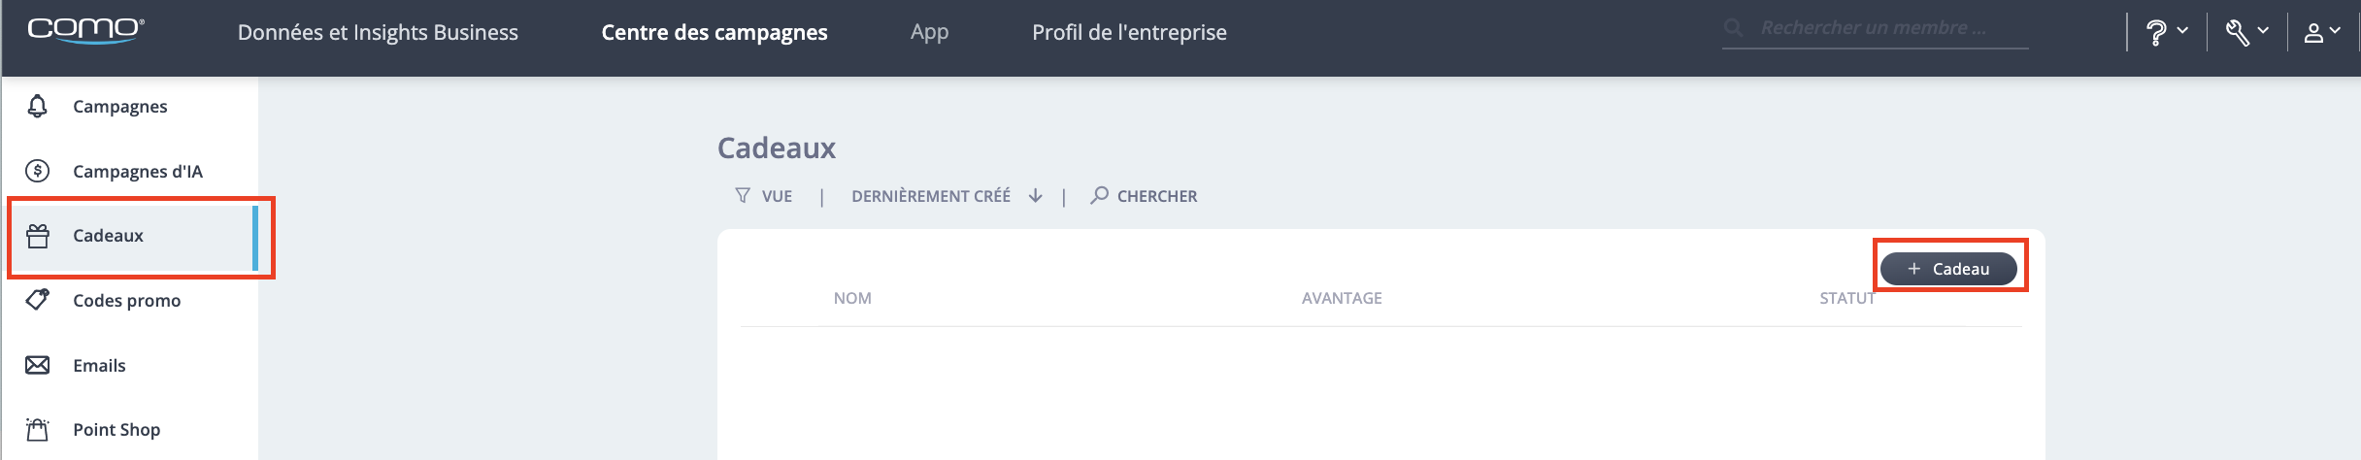Click the Como logo

pos(85,30)
